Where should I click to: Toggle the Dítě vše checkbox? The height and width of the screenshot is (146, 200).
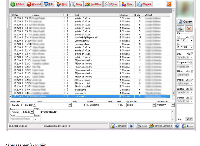pos(192,54)
